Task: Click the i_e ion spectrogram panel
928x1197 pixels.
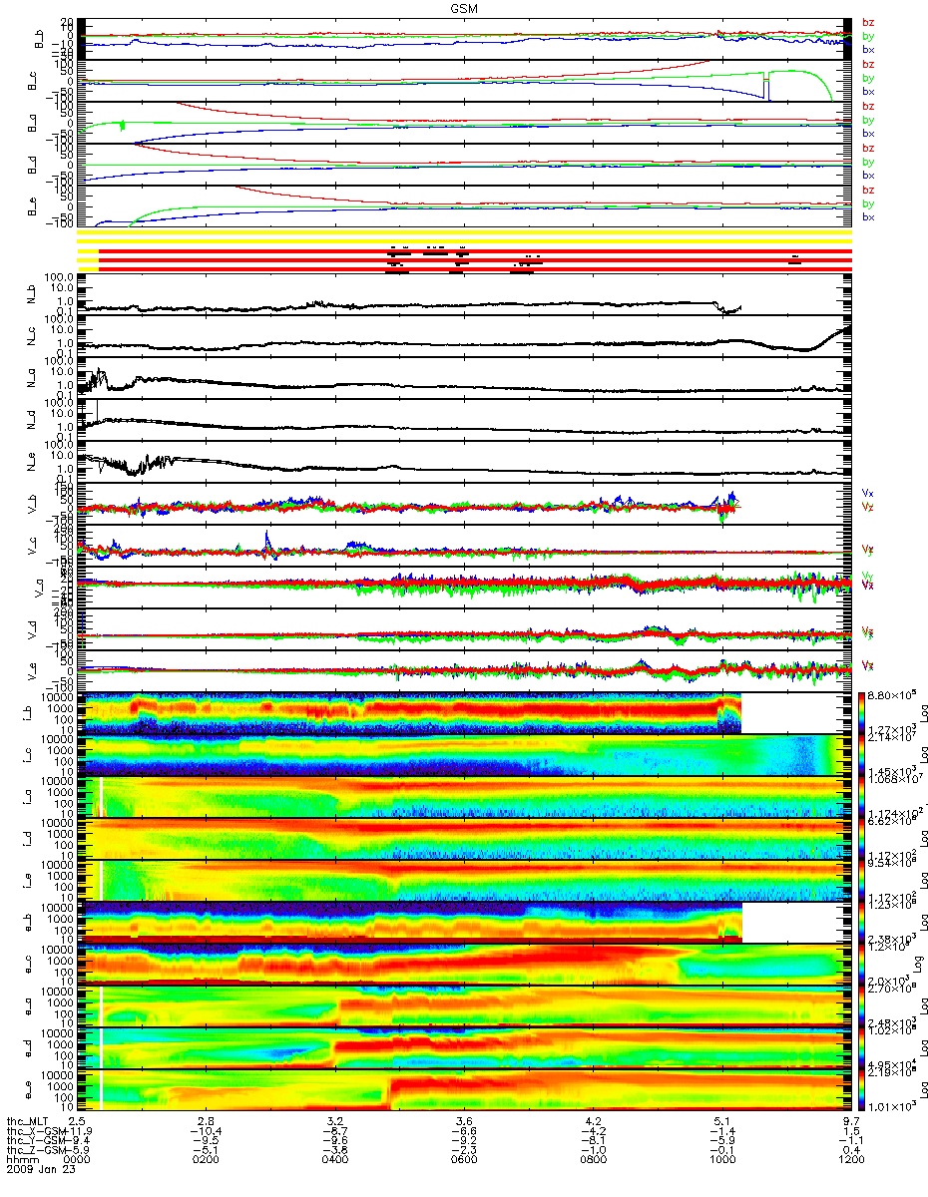Action: [465, 881]
